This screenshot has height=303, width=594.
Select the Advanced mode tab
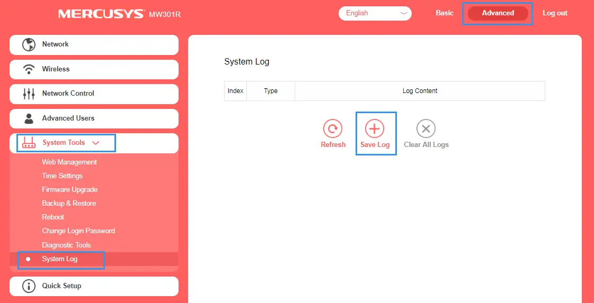[498, 13]
